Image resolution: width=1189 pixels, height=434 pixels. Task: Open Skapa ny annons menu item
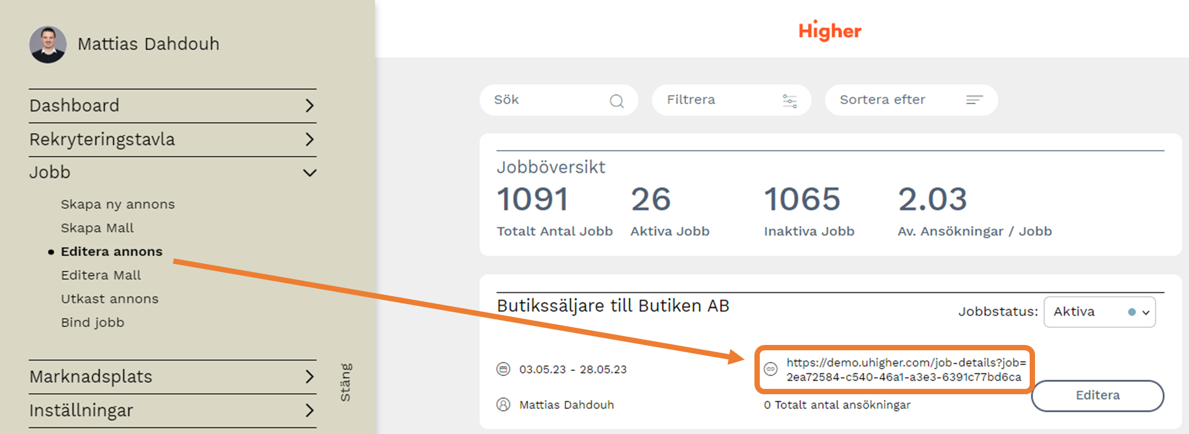(x=118, y=204)
